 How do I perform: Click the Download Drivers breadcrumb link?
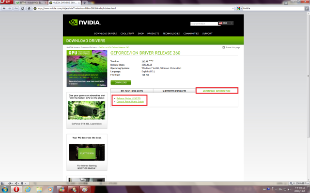(89, 47)
